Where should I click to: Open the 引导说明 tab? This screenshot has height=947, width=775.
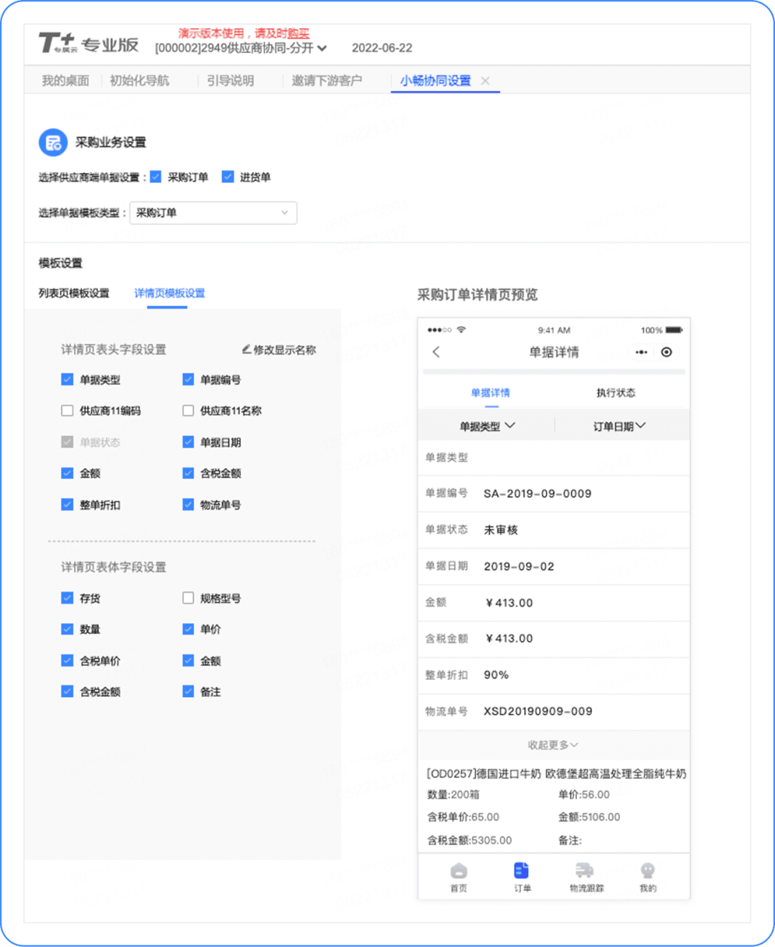tap(230, 80)
